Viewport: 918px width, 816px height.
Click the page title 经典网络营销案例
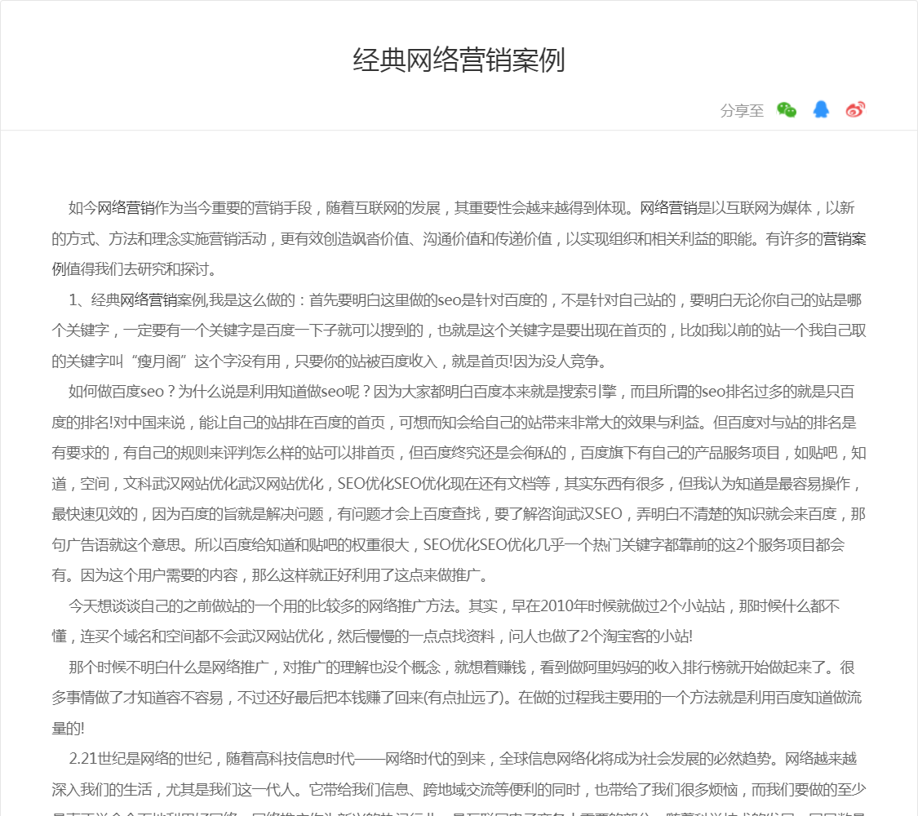tap(459, 60)
